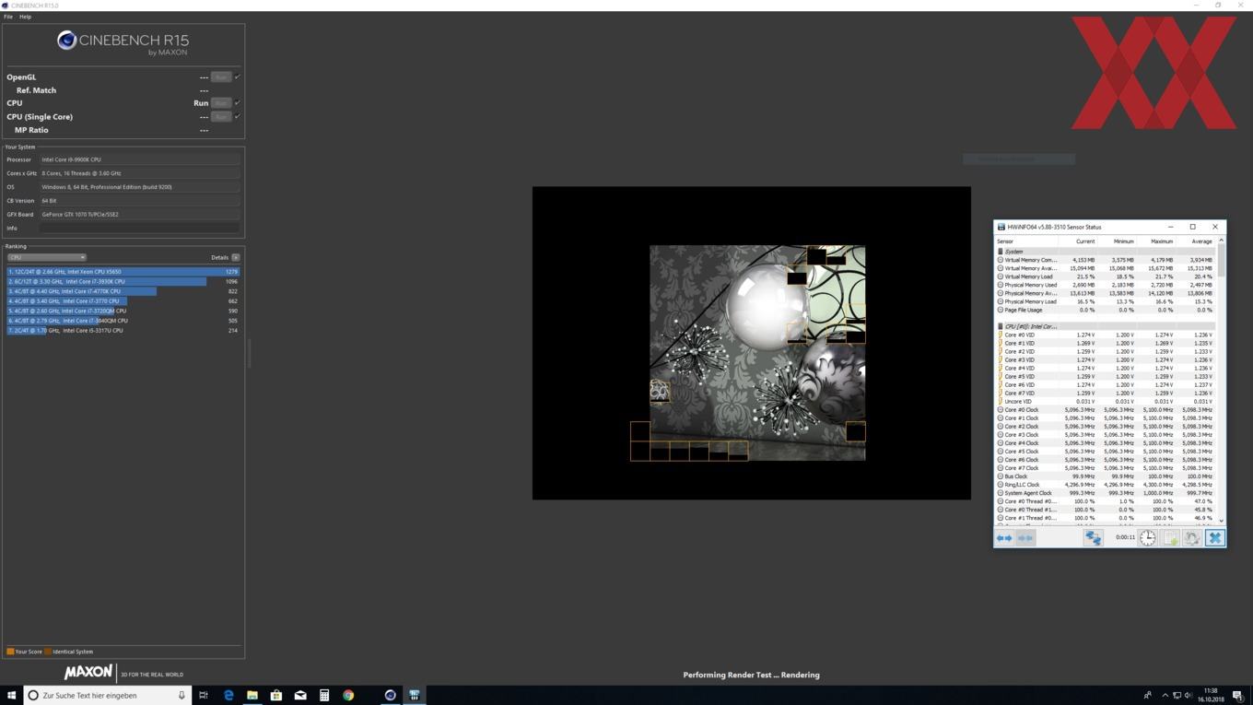Open HWiNFO sensor settings gear icon

1192,538
